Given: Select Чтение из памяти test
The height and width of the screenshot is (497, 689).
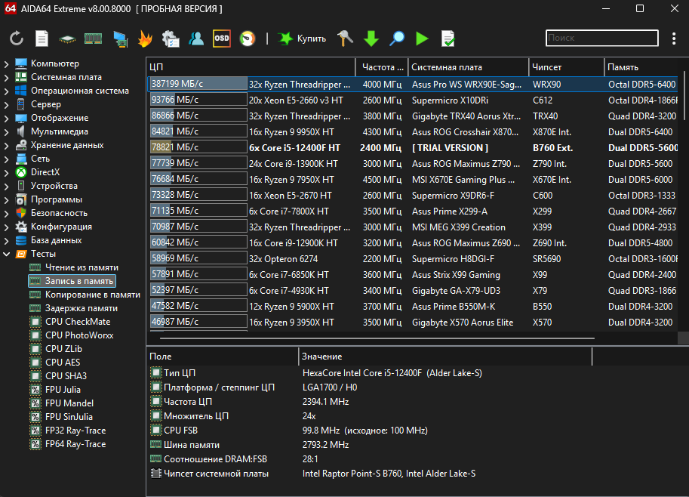Looking at the screenshot, I should click(81, 267).
